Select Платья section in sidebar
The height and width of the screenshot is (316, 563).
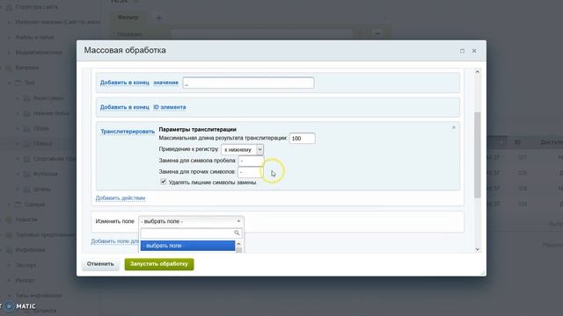42,144
